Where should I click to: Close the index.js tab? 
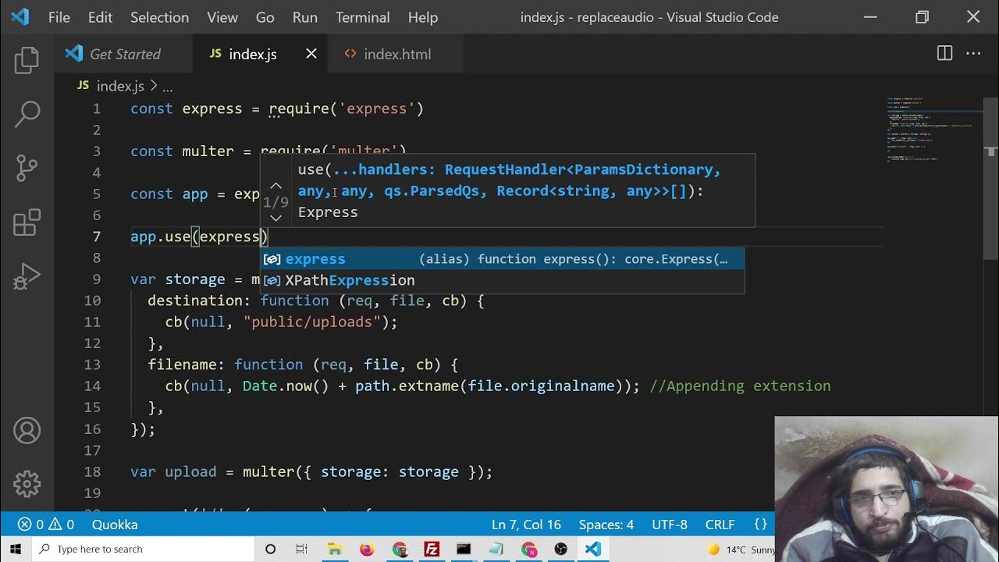(x=311, y=54)
